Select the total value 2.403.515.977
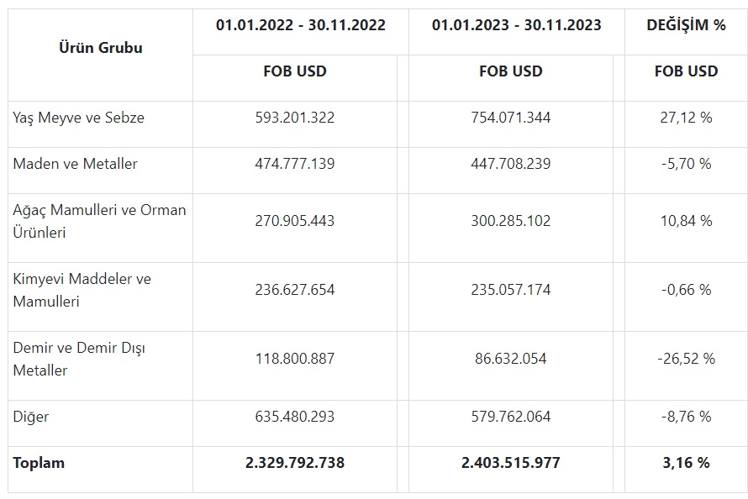 [x=510, y=463]
